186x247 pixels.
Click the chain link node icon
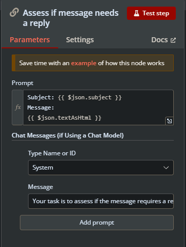pos(14,13)
